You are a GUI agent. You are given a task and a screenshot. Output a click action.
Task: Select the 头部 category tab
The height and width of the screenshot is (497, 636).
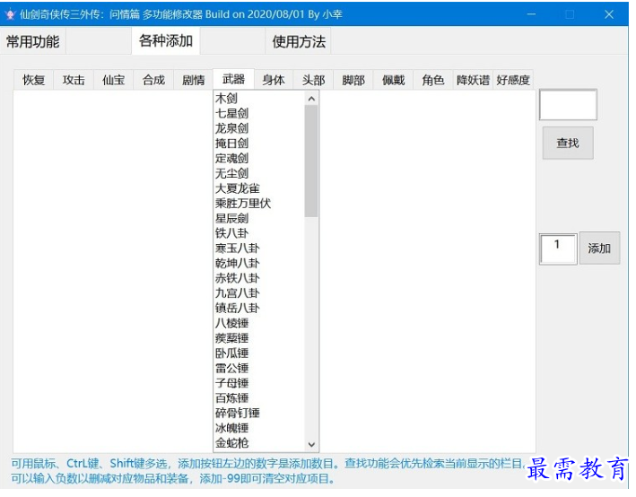(x=313, y=80)
